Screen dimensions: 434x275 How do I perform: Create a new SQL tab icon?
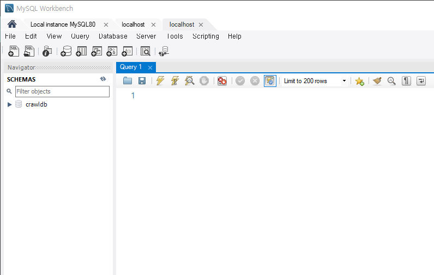14,51
